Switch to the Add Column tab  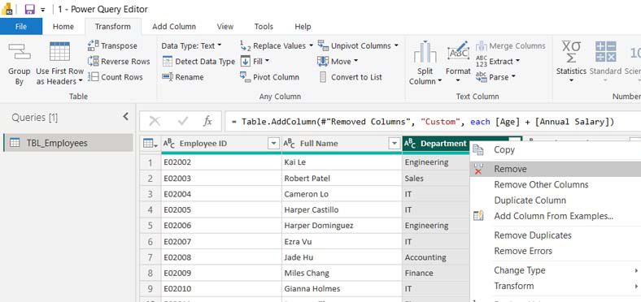coord(174,27)
